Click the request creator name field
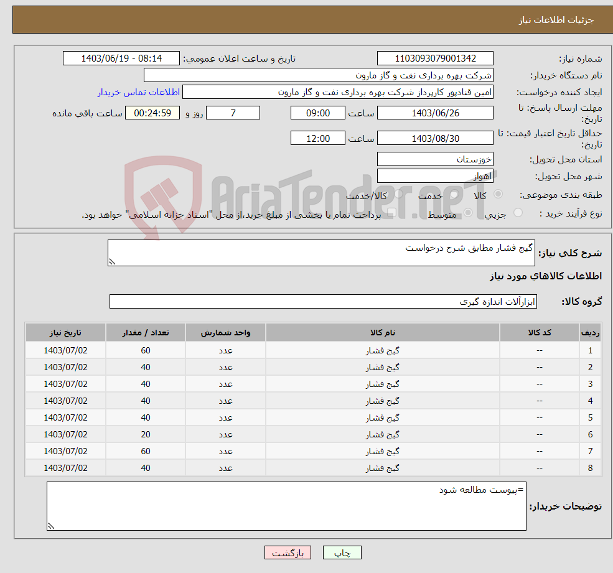Screen dimensions: 613x573 click(338, 92)
